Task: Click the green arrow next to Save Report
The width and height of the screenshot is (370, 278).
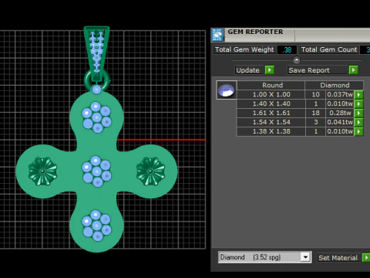Action: click(x=353, y=70)
